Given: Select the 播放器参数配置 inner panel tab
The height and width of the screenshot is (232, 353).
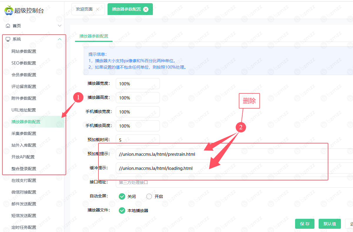Looking at the screenshot, I should (94, 36).
